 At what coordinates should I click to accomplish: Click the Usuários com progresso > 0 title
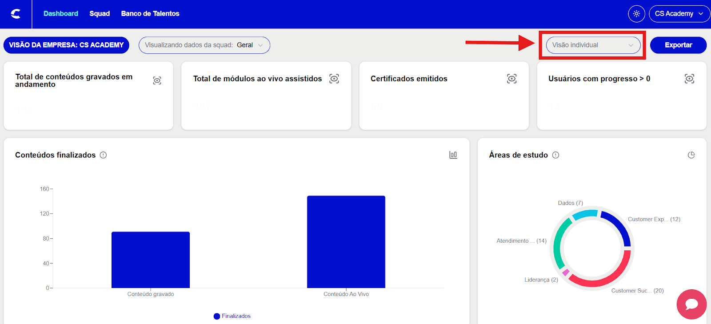(599, 79)
